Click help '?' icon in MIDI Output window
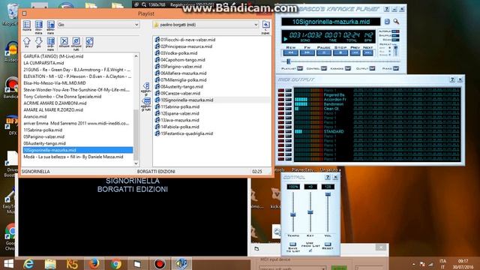The width and height of the screenshot is (480, 270). (452, 79)
